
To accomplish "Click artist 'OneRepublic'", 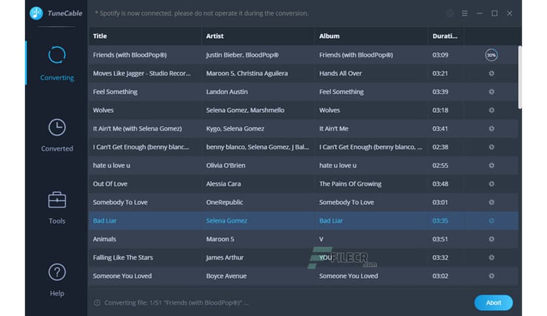I will click(x=224, y=202).
